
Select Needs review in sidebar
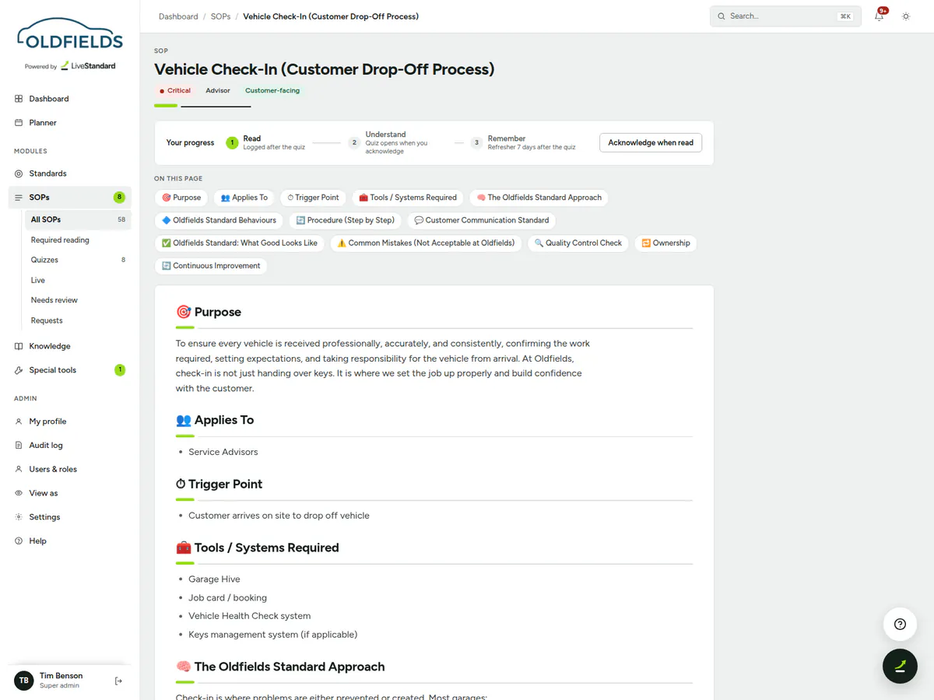click(x=78, y=300)
